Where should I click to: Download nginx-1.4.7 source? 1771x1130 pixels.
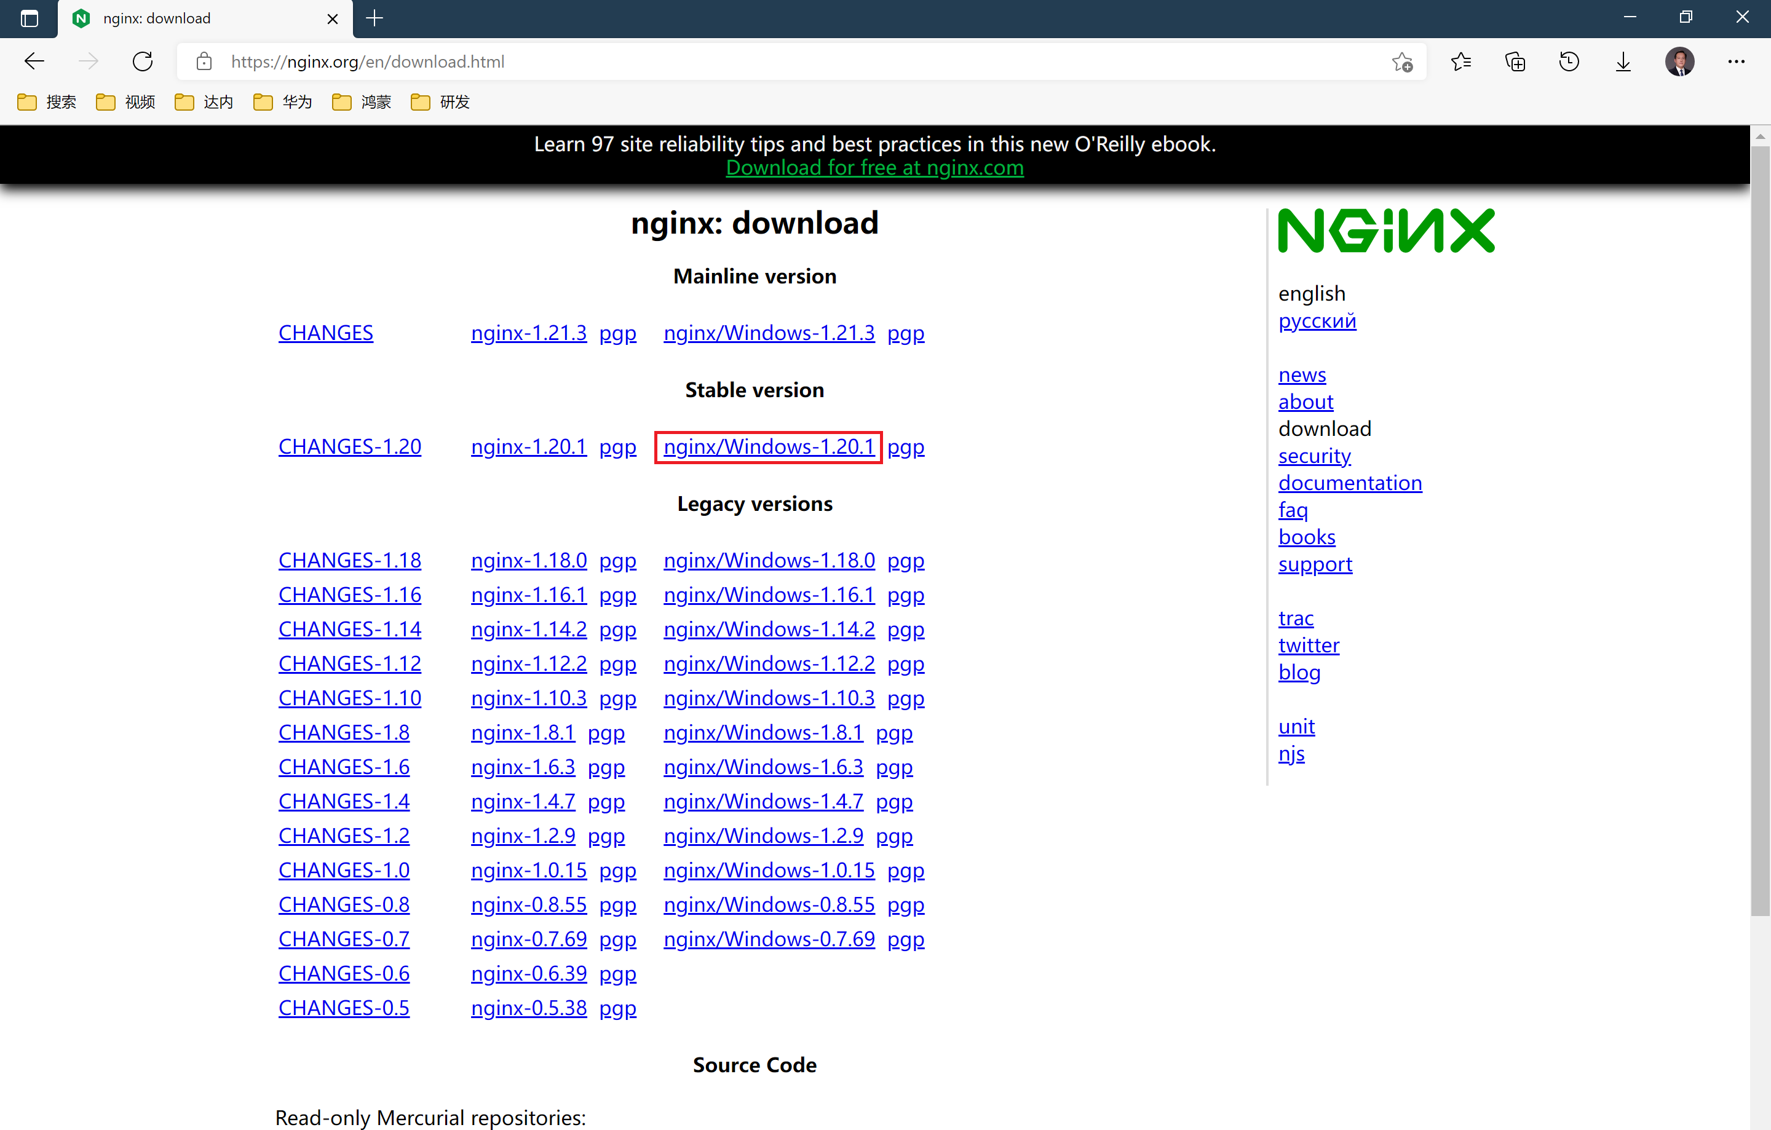point(523,801)
